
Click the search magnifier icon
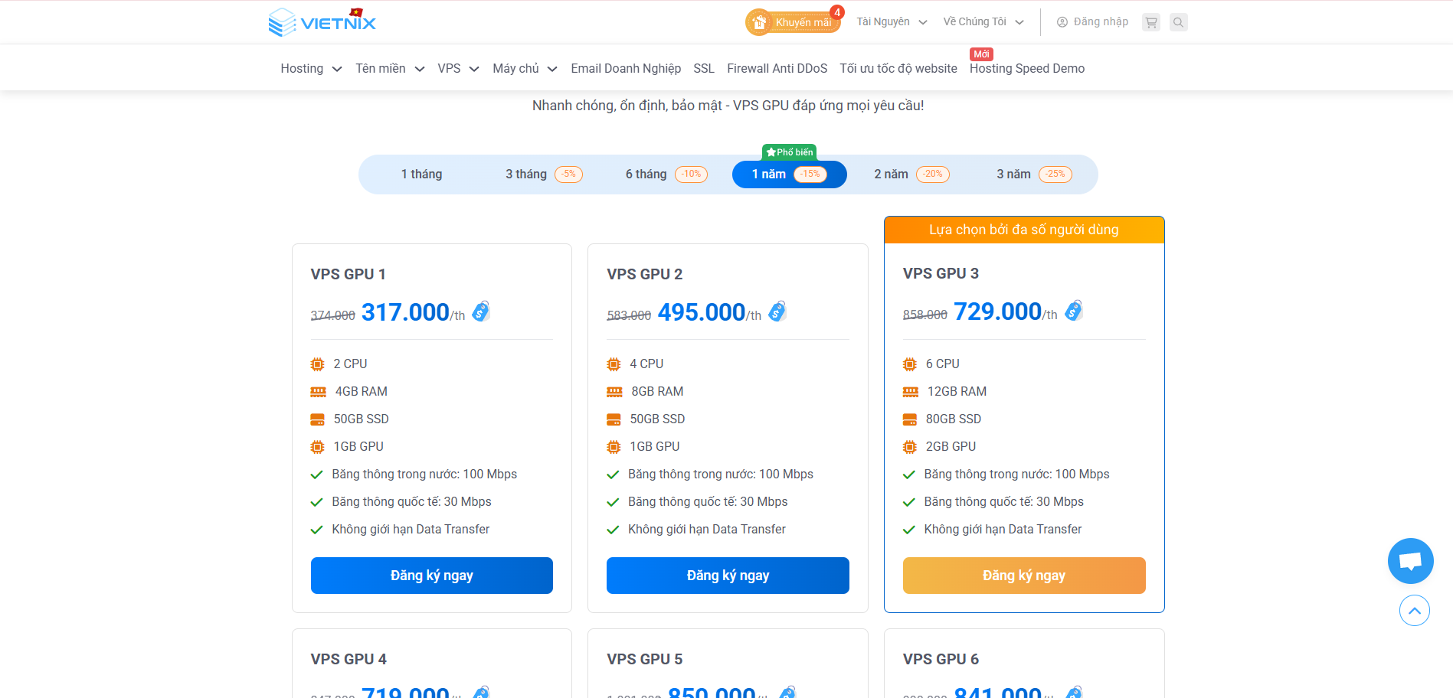[x=1179, y=22]
